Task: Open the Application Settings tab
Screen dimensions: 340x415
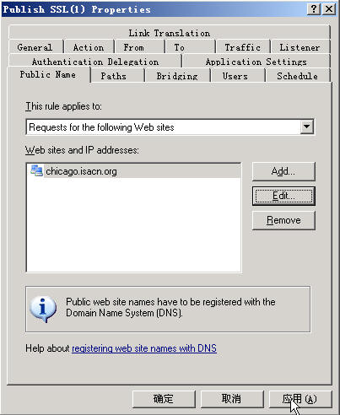Action: click(x=256, y=62)
